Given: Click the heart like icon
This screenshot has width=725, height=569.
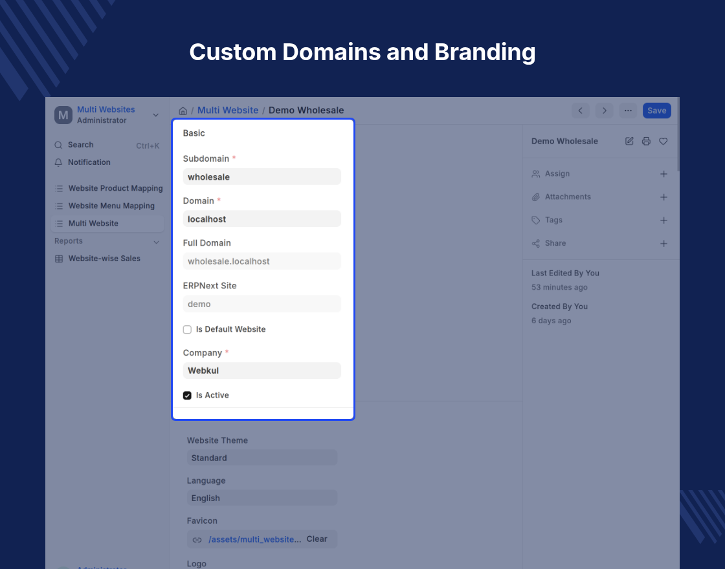Looking at the screenshot, I should (x=663, y=142).
